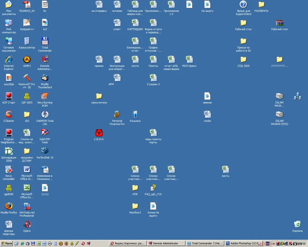
Task: Select the Notepad++ desktop icon
Action: 27,23
